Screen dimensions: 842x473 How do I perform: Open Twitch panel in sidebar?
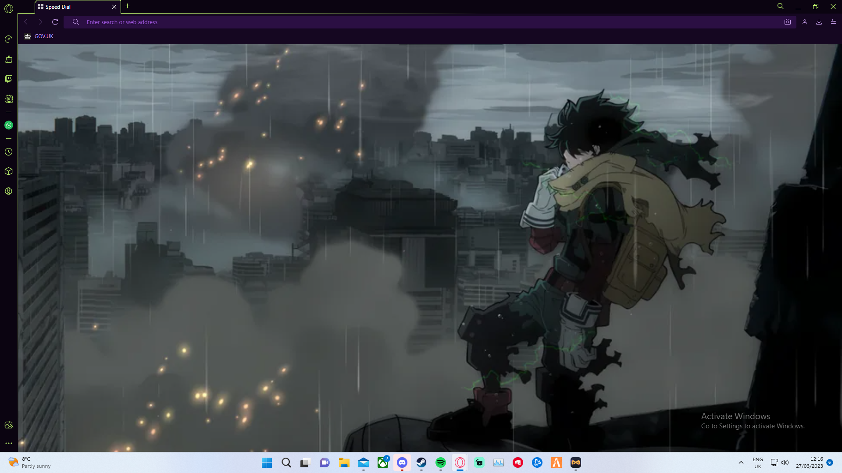click(9, 79)
